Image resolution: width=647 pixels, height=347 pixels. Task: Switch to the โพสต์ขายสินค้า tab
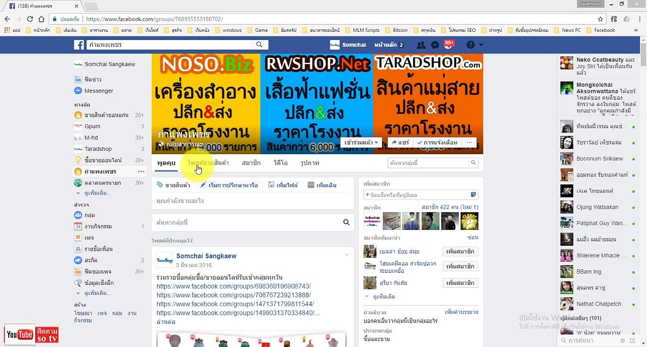[208, 163]
